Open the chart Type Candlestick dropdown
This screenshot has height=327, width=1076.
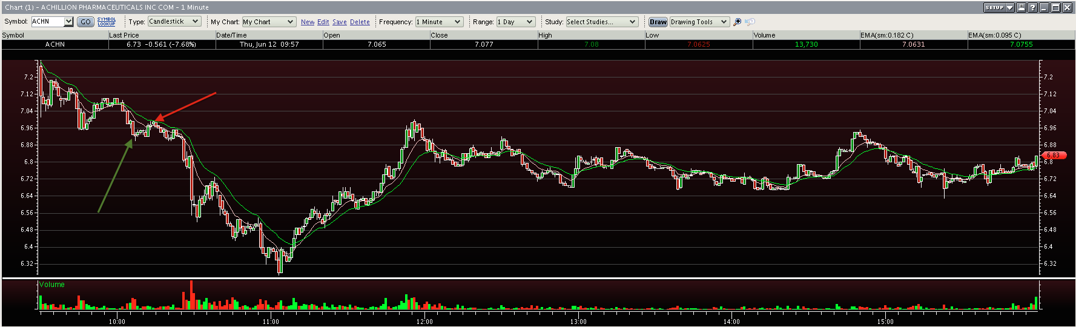174,22
